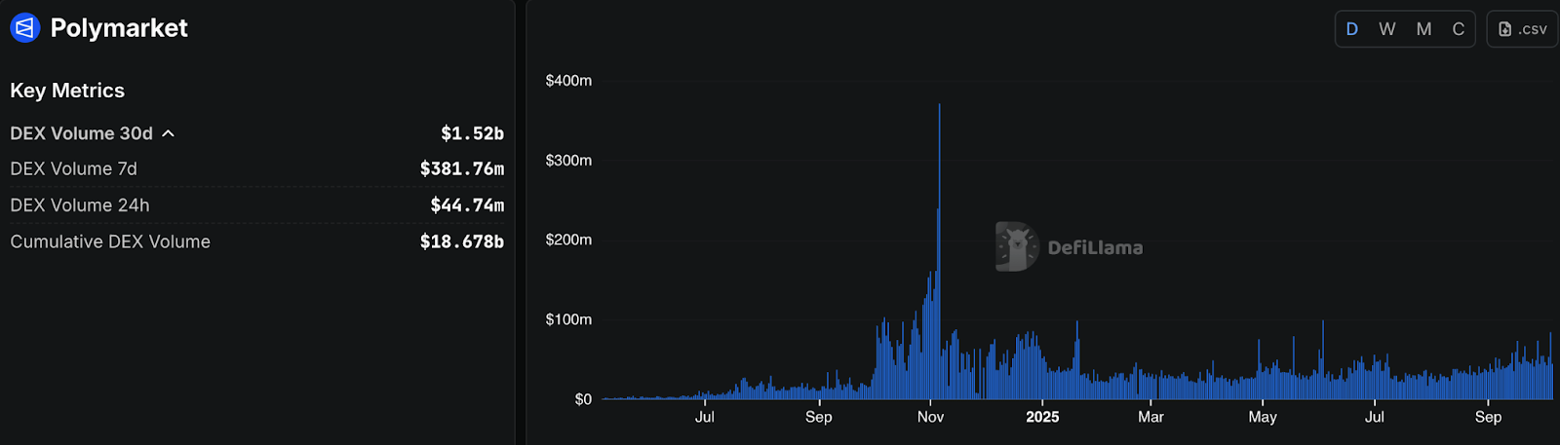The image size is (1560, 445).
Task: Click the DEX Volume 30d label
Action: tap(82, 133)
